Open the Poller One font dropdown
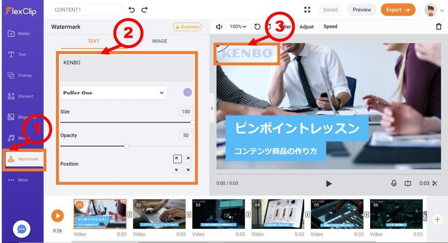448x243 pixels. tap(113, 93)
